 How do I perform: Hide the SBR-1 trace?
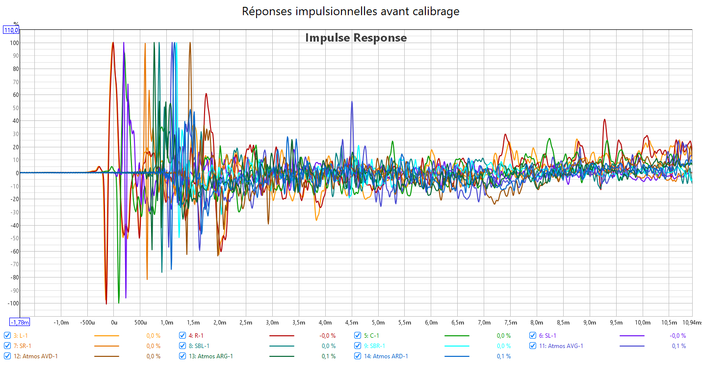(x=358, y=346)
